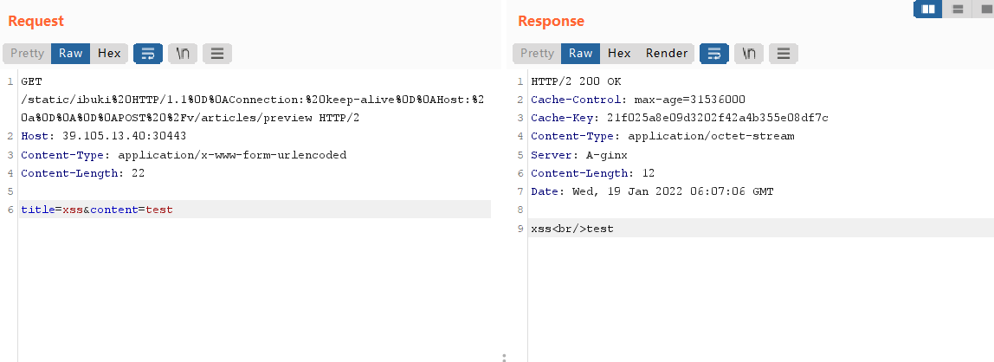Click the three-dot panel divider handle
Screen dimensions: 994x362
[504, 356]
